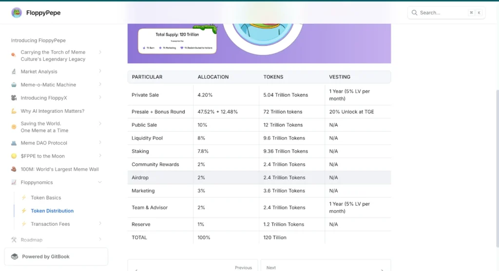Open Powered by GitBook link
Image resolution: width=499 pixels, height=271 pixels.
[56, 256]
